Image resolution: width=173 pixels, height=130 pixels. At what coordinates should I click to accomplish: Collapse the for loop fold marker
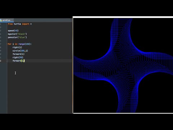[x=7, y=44]
